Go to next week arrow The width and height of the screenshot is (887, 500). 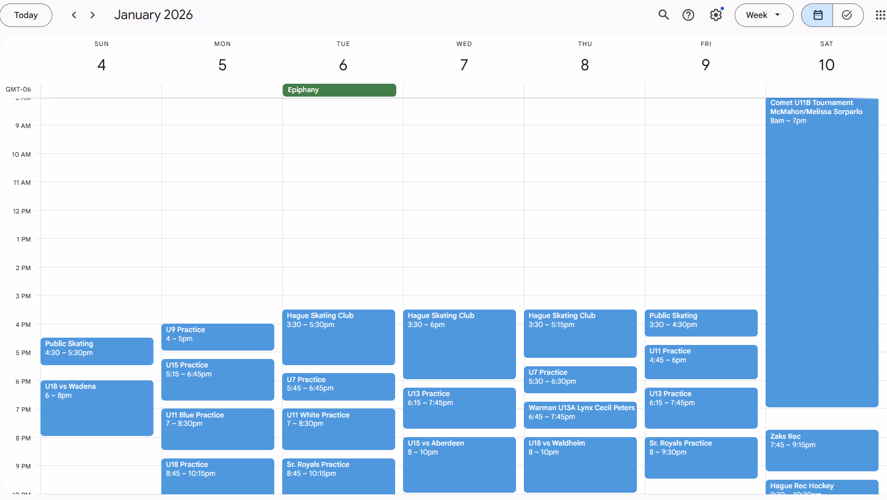tap(93, 15)
